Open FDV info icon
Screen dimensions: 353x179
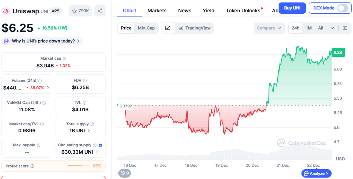coord(85,80)
